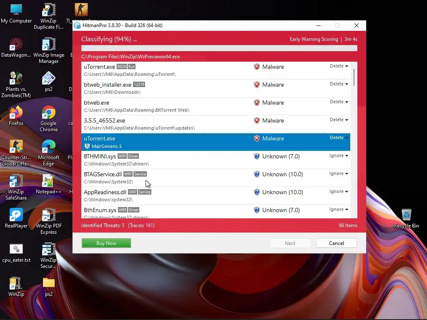Click the green Buy Now button
The width and height of the screenshot is (427, 320).
coord(106,243)
